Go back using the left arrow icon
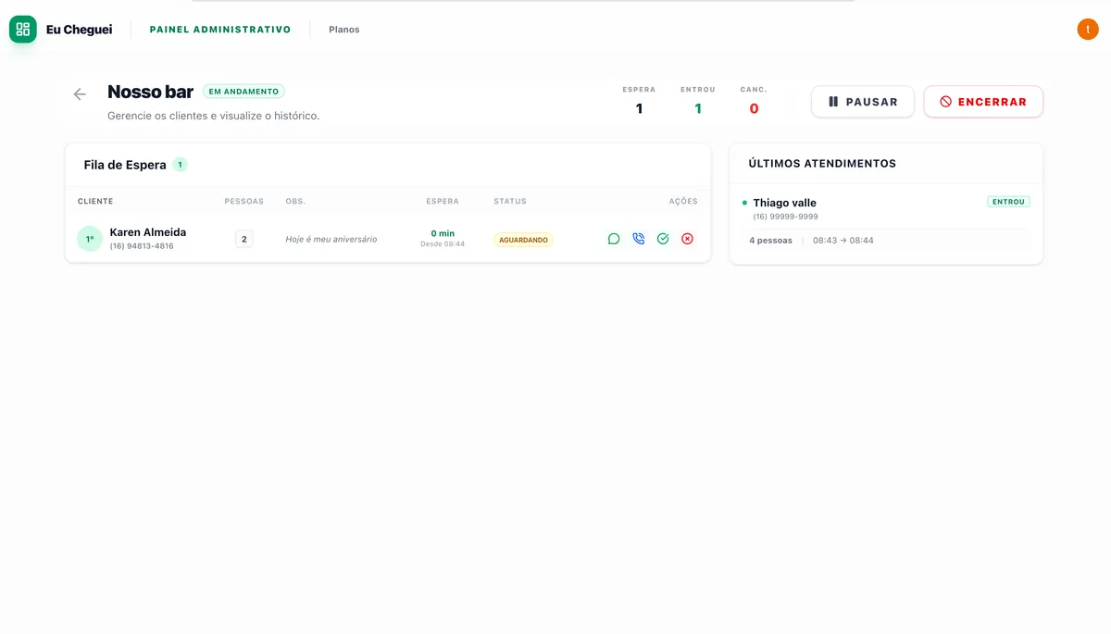The image size is (1111, 634). 80,94
